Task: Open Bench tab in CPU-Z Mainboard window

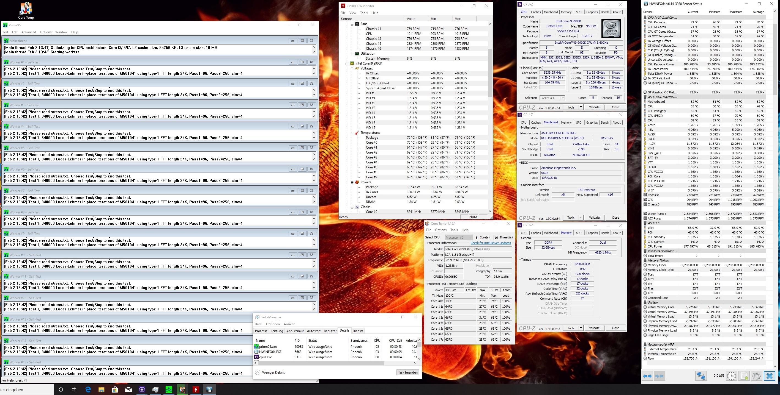Action: tap(605, 123)
